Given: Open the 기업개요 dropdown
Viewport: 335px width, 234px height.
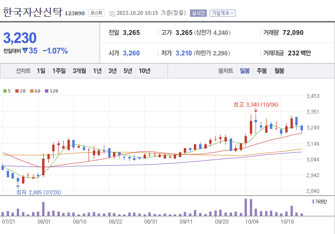Looking at the screenshot, I should coord(223,13).
